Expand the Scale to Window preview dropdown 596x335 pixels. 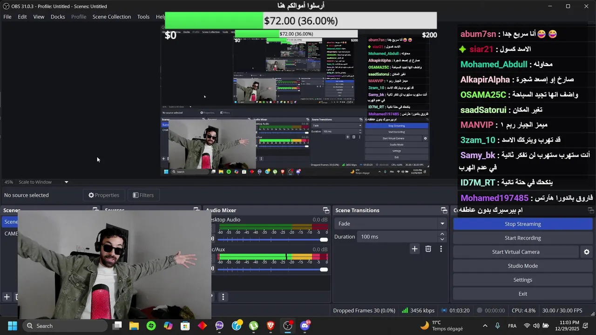(x=66, y=182)
